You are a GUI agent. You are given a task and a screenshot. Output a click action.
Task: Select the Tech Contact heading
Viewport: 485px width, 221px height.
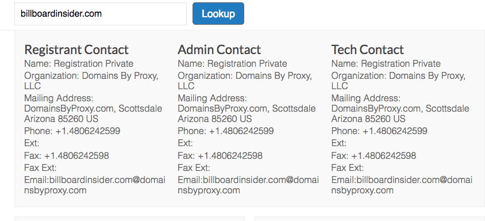367,49
